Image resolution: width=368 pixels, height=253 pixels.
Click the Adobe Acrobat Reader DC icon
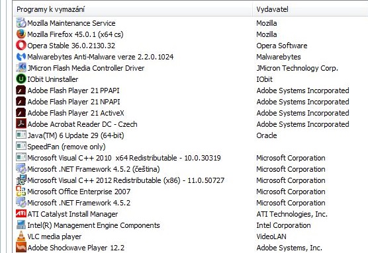[x=21, y=124]
